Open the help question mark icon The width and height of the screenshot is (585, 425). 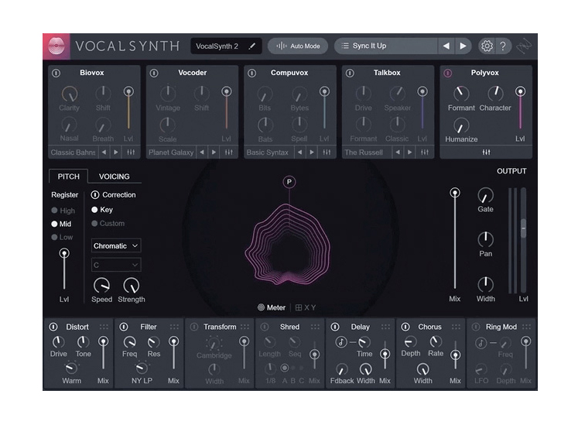pos(503,46)
